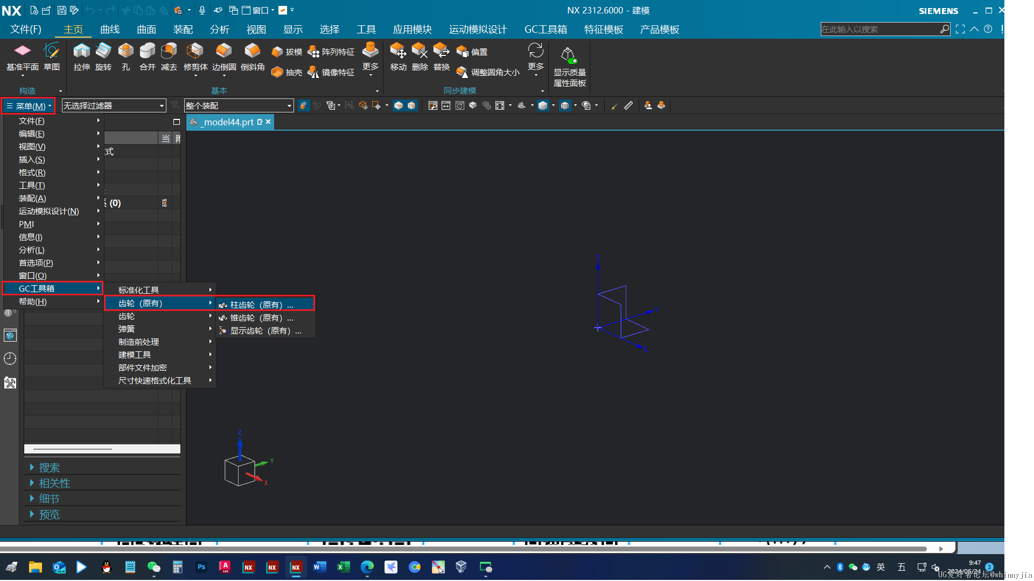1034x581 pixels.
Task: Select the 移动 move face tool
Action: (398, 56)
